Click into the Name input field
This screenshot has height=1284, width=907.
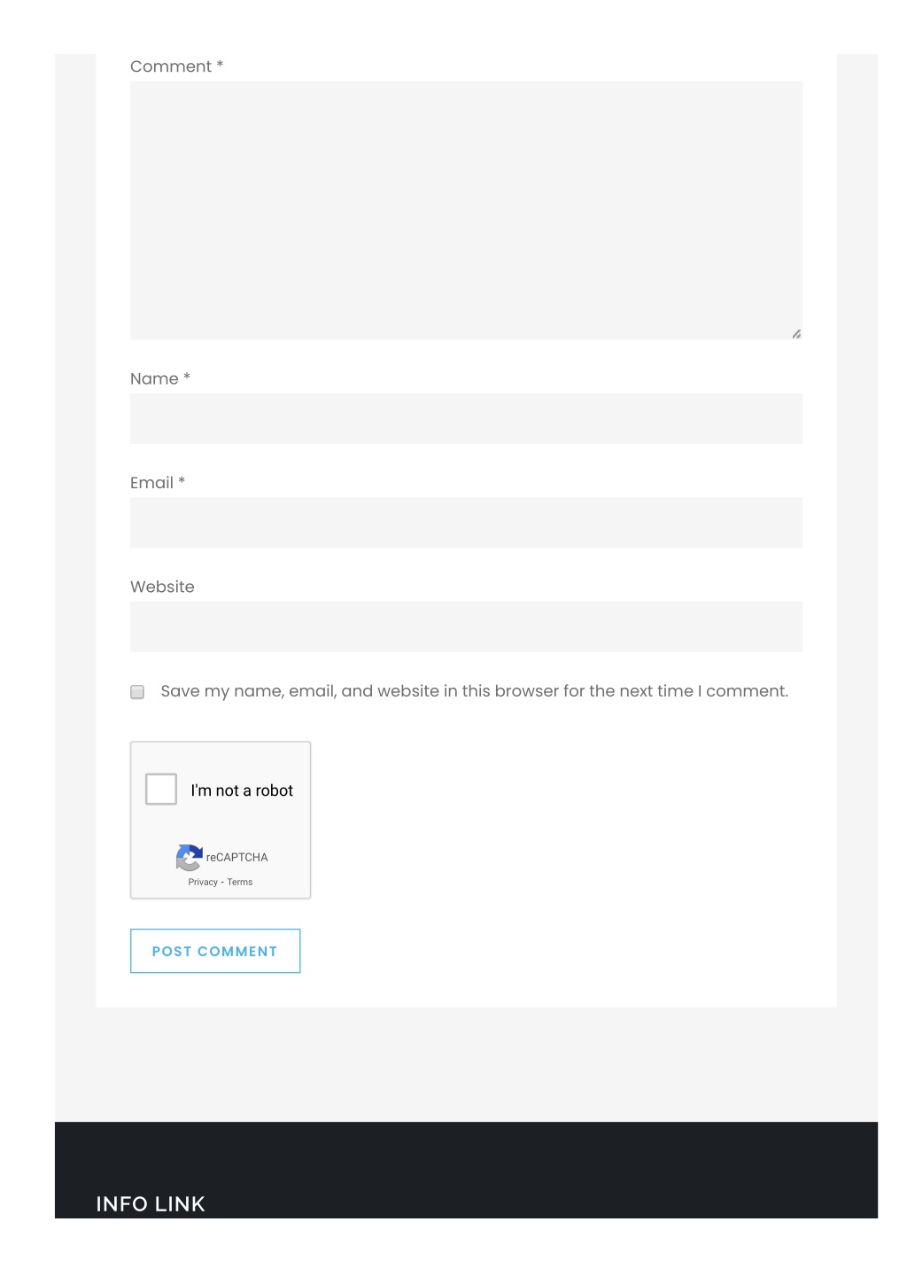coord(466,418)
